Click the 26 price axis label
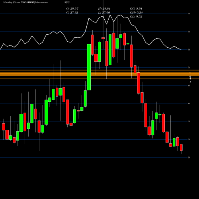The width and height of the screenshot is (199, 199). click(x=189, y=158)
